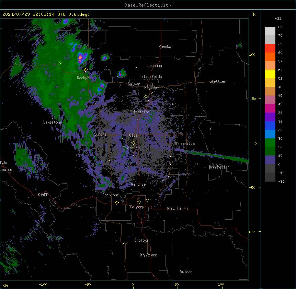Pick the dark gray -30 to -10 legend swatch
Screen dimensions: 296x289
270,177
